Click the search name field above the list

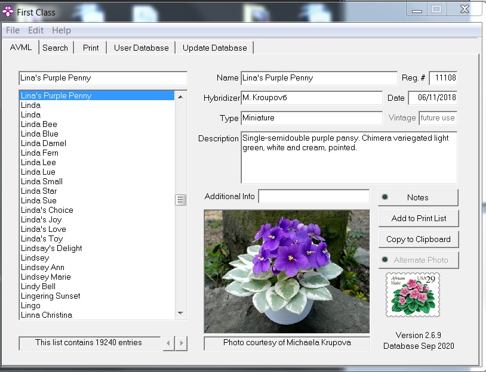103,78
